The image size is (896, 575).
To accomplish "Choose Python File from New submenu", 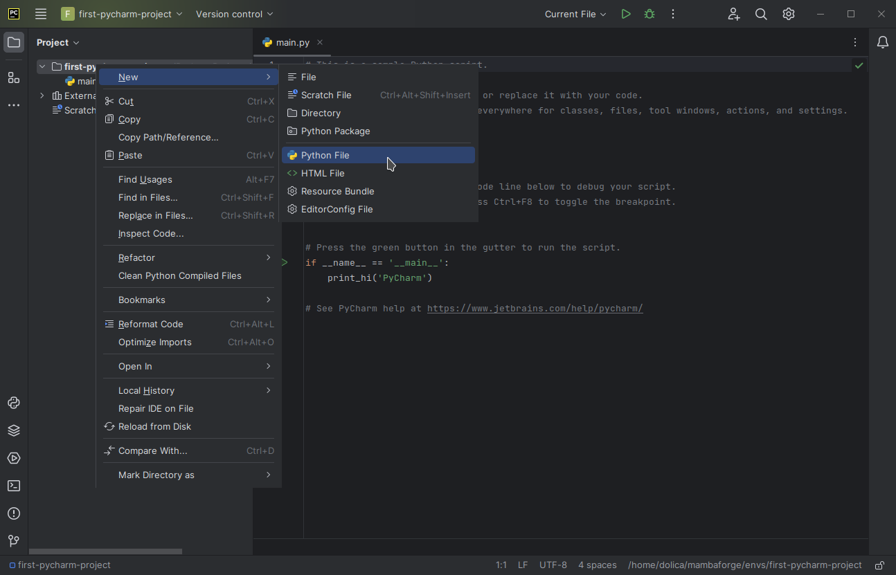I will point(378,155).
